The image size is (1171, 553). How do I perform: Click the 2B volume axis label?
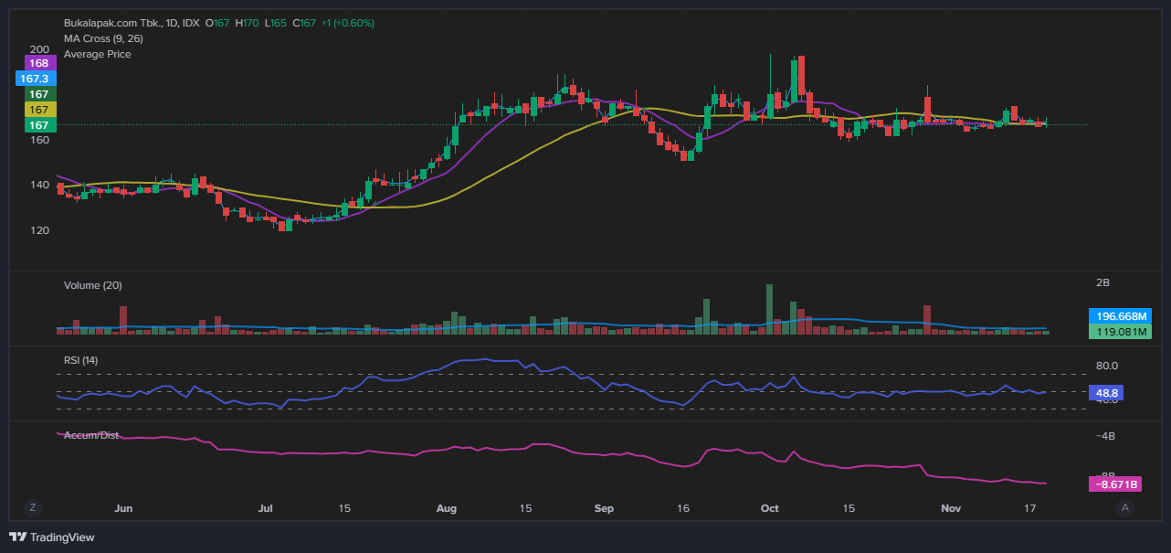click(1102, 283)
